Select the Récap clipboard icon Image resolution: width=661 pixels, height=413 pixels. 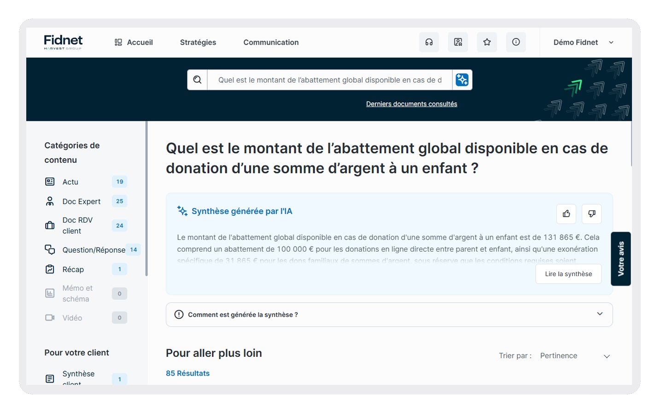(x=50, y=269)
